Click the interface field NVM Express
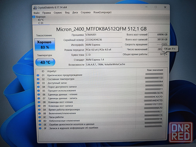Screen dimensions: 196x147 pyautogui.click(x=104, y=45)
